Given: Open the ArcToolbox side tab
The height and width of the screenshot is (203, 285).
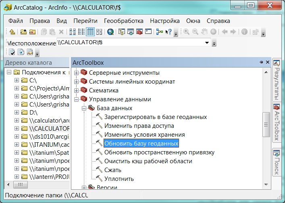Looking at the screenshot, I should [277, 123].
